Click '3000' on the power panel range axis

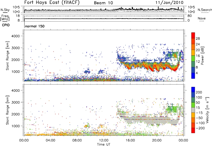(x=15, y=48)
